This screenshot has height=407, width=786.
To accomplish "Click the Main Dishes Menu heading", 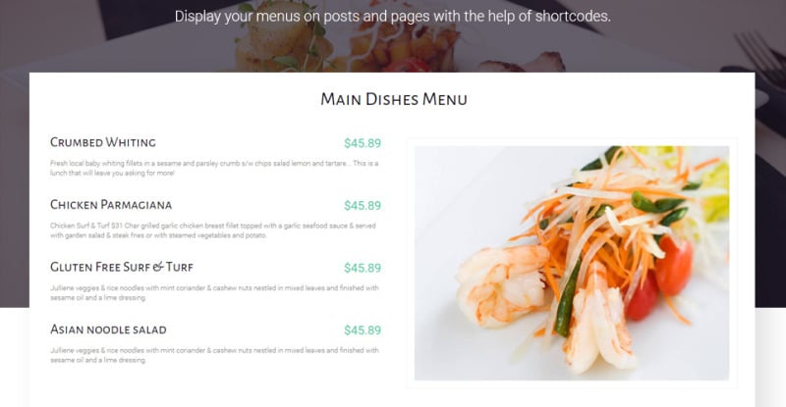I will click(394, 99).
